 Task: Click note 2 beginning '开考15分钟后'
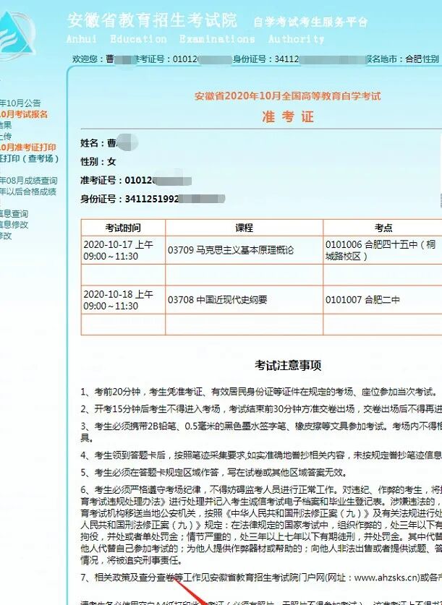click(261, 409)
